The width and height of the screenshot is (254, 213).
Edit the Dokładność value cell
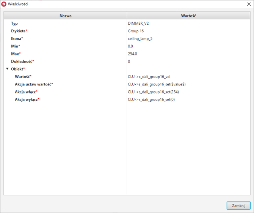coord(129,62)
